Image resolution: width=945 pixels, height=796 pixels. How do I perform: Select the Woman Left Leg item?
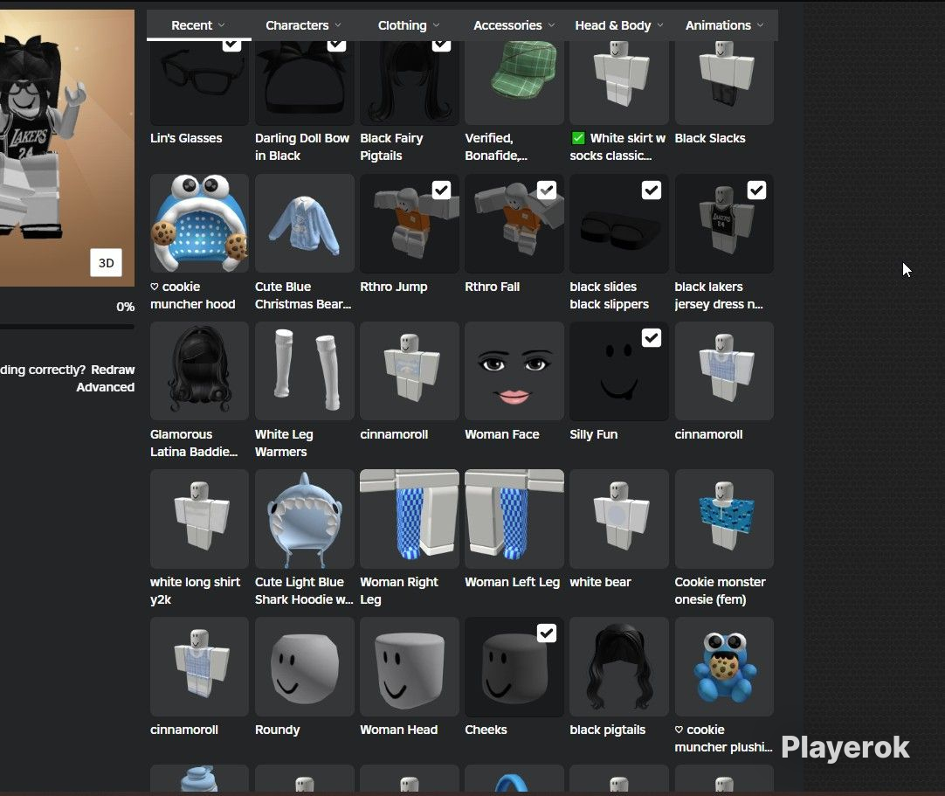[514, 519]
